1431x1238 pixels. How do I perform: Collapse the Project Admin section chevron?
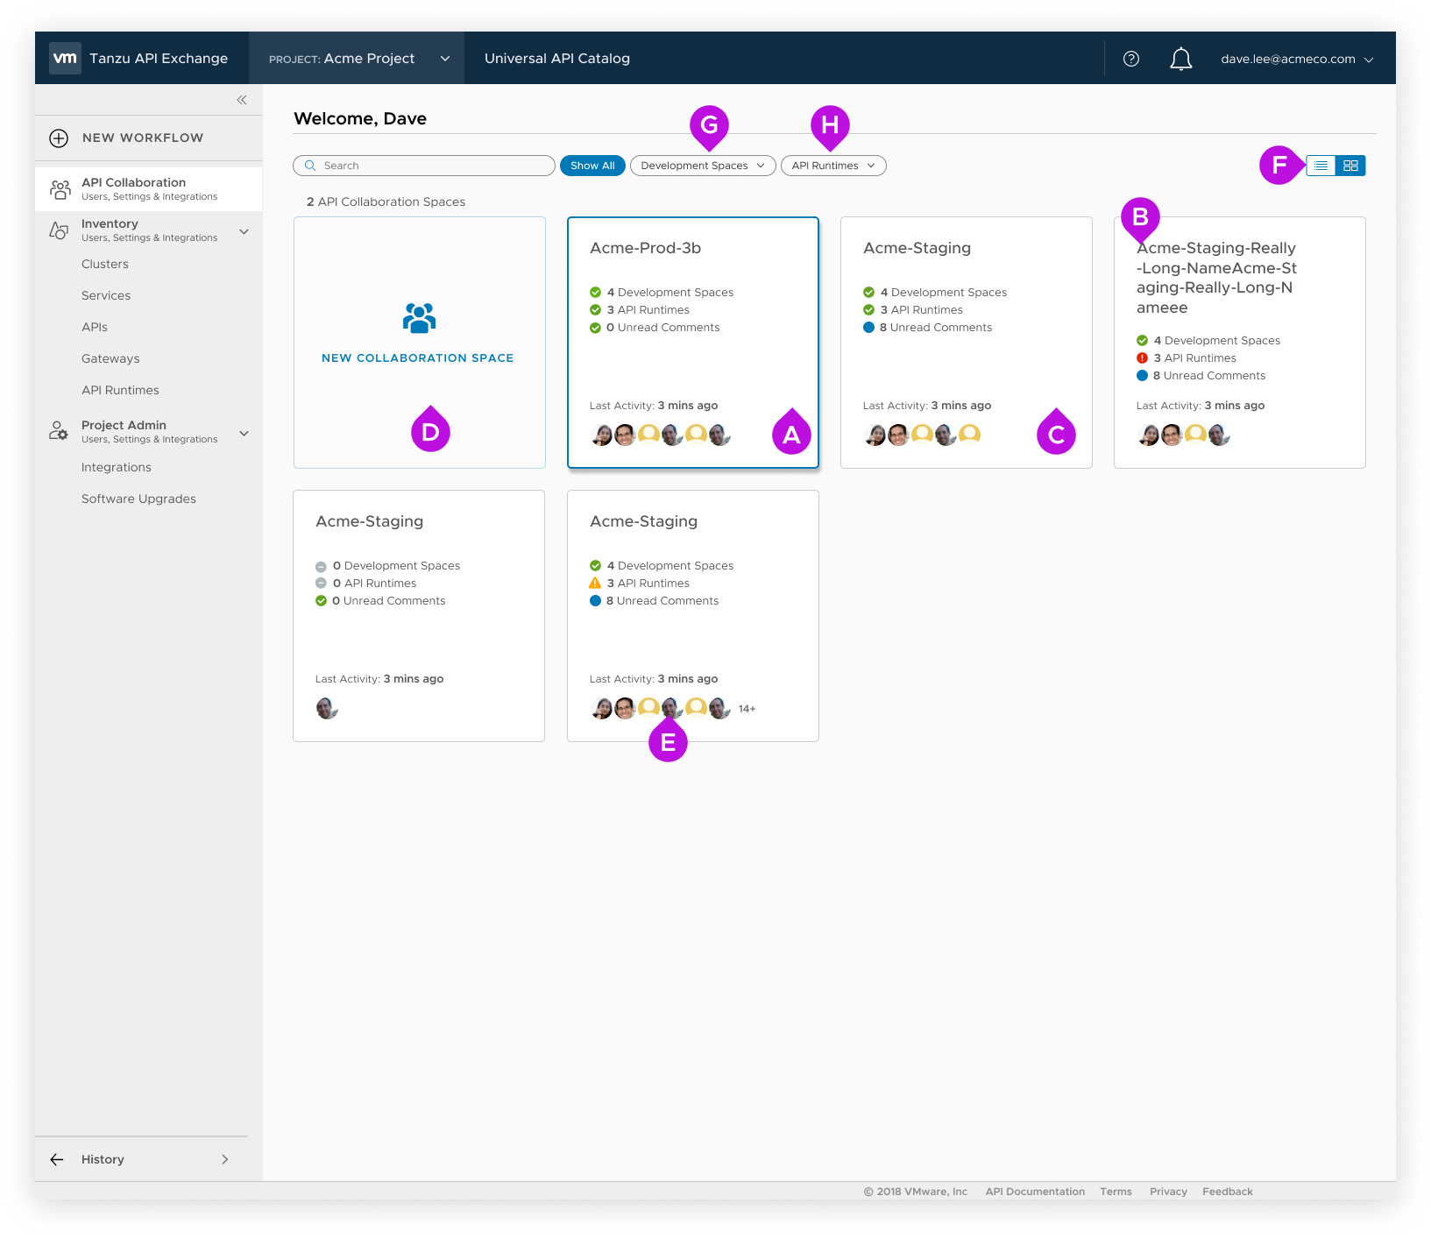[244, 433]
